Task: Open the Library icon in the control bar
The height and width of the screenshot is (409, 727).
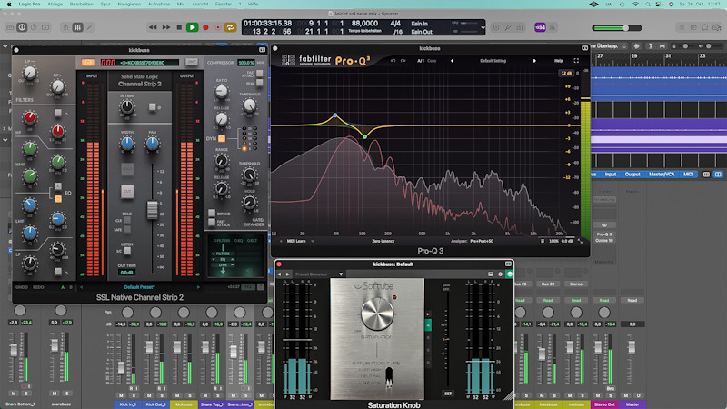Action: click(x=10, y=27)
